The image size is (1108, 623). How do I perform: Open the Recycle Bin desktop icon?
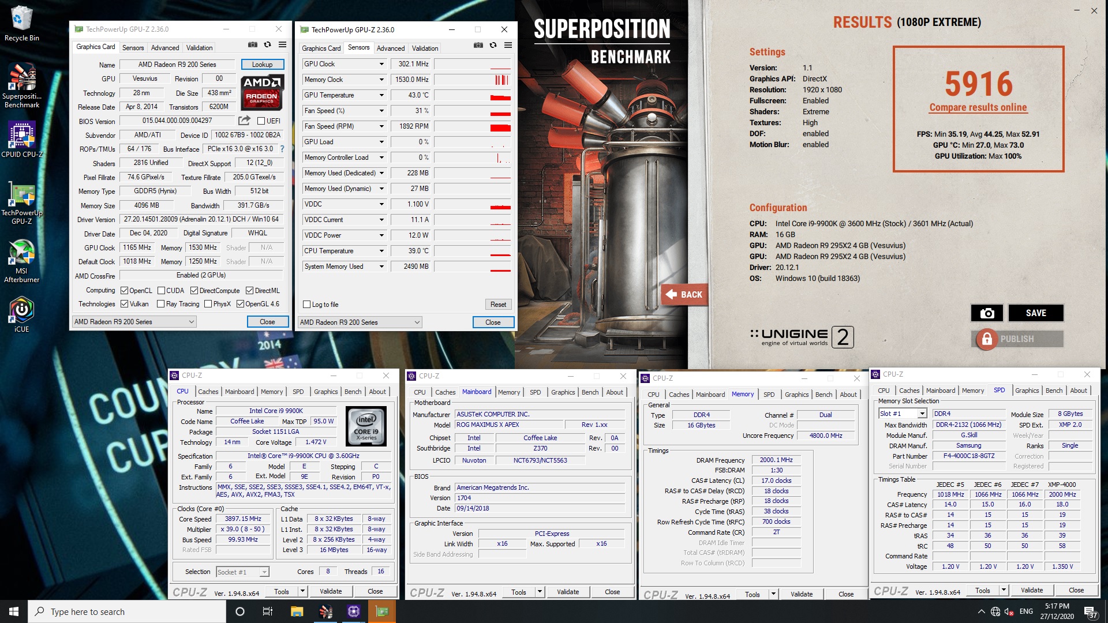21,24
